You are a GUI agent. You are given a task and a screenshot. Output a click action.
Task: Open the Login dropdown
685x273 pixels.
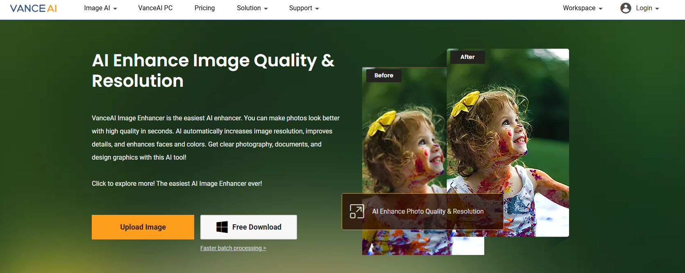pos(647,8)
